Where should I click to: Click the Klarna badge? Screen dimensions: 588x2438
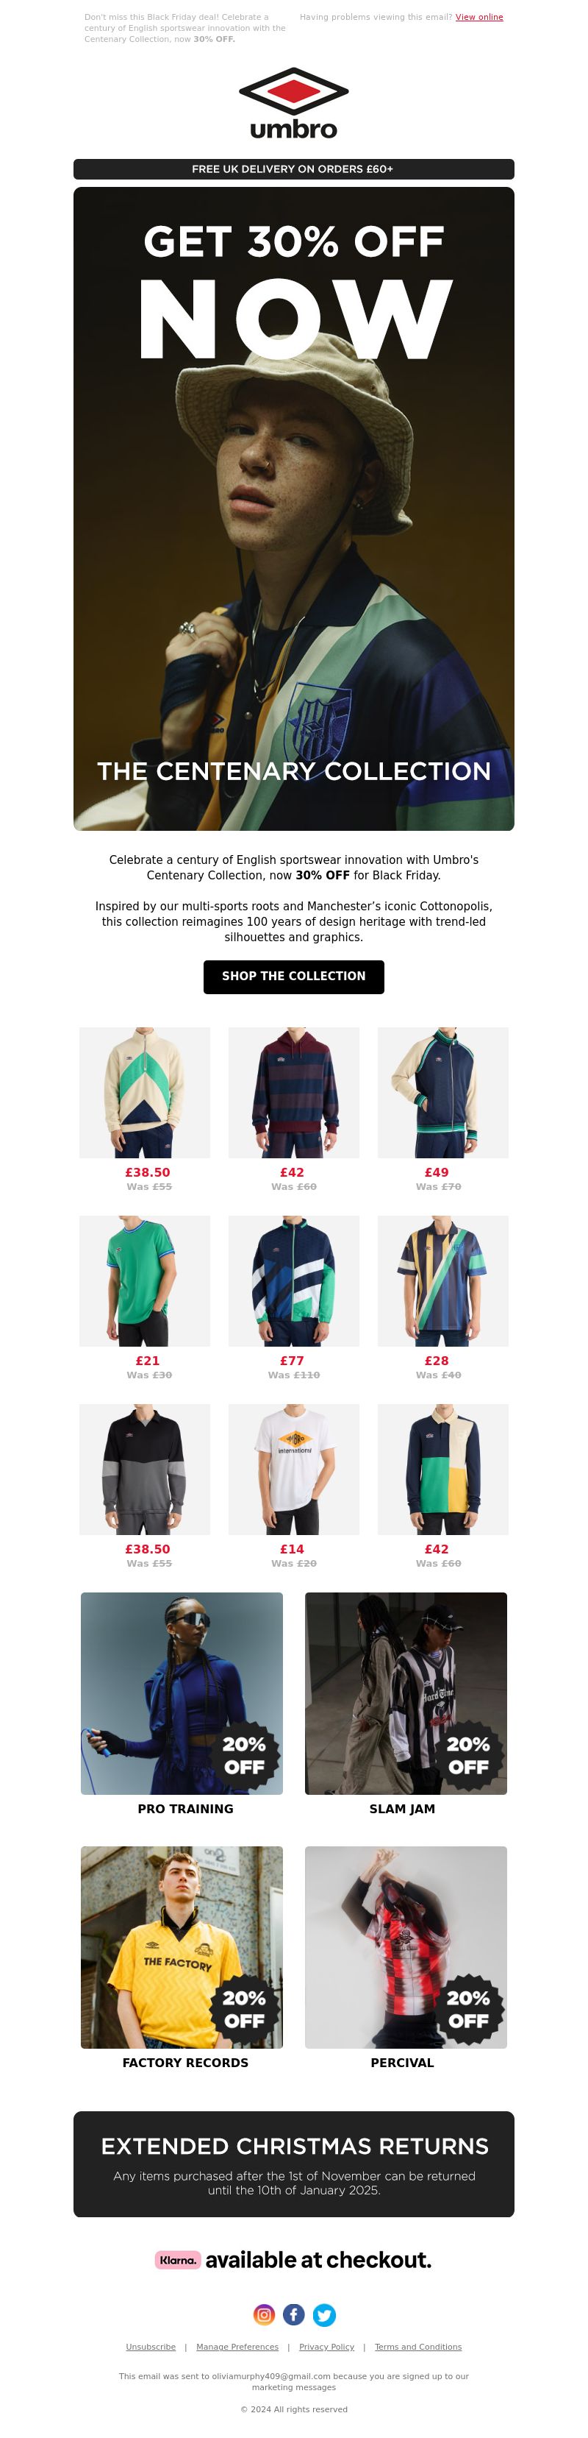pos(178,2259)
